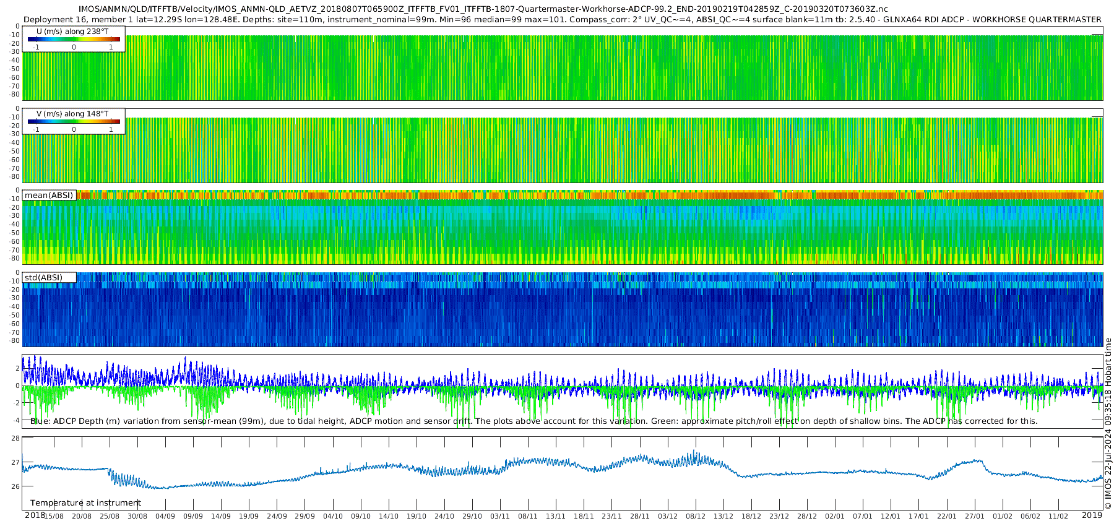Click the ADCP Depth variation caption text

534,421
